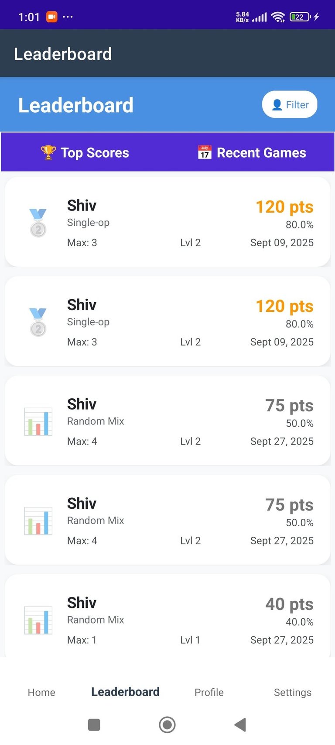Viewport: 335px width, 745px height.
Task: Tap the first 75 pts bar chart icon
Action: 38,421
